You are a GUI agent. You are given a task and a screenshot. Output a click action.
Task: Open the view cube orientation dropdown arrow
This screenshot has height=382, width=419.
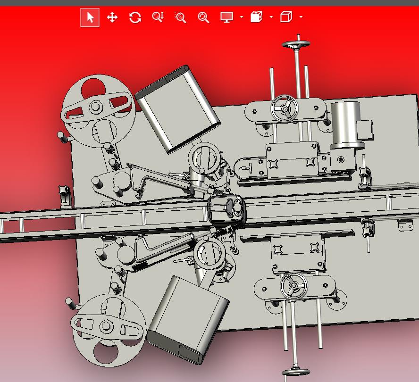click(x=301, y=17)
